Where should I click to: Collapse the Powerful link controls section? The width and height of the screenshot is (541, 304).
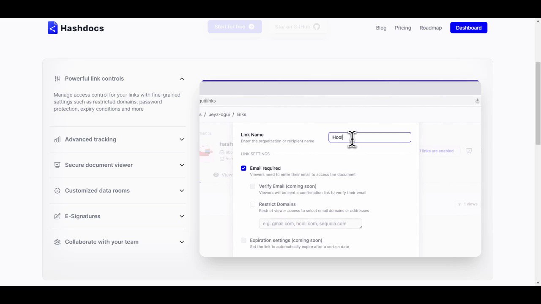click(x=182, y=79)
